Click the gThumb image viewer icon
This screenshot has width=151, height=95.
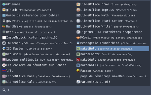coord(4,10)
